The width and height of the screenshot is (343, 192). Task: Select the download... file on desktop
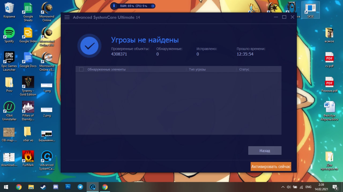(9, 159)
